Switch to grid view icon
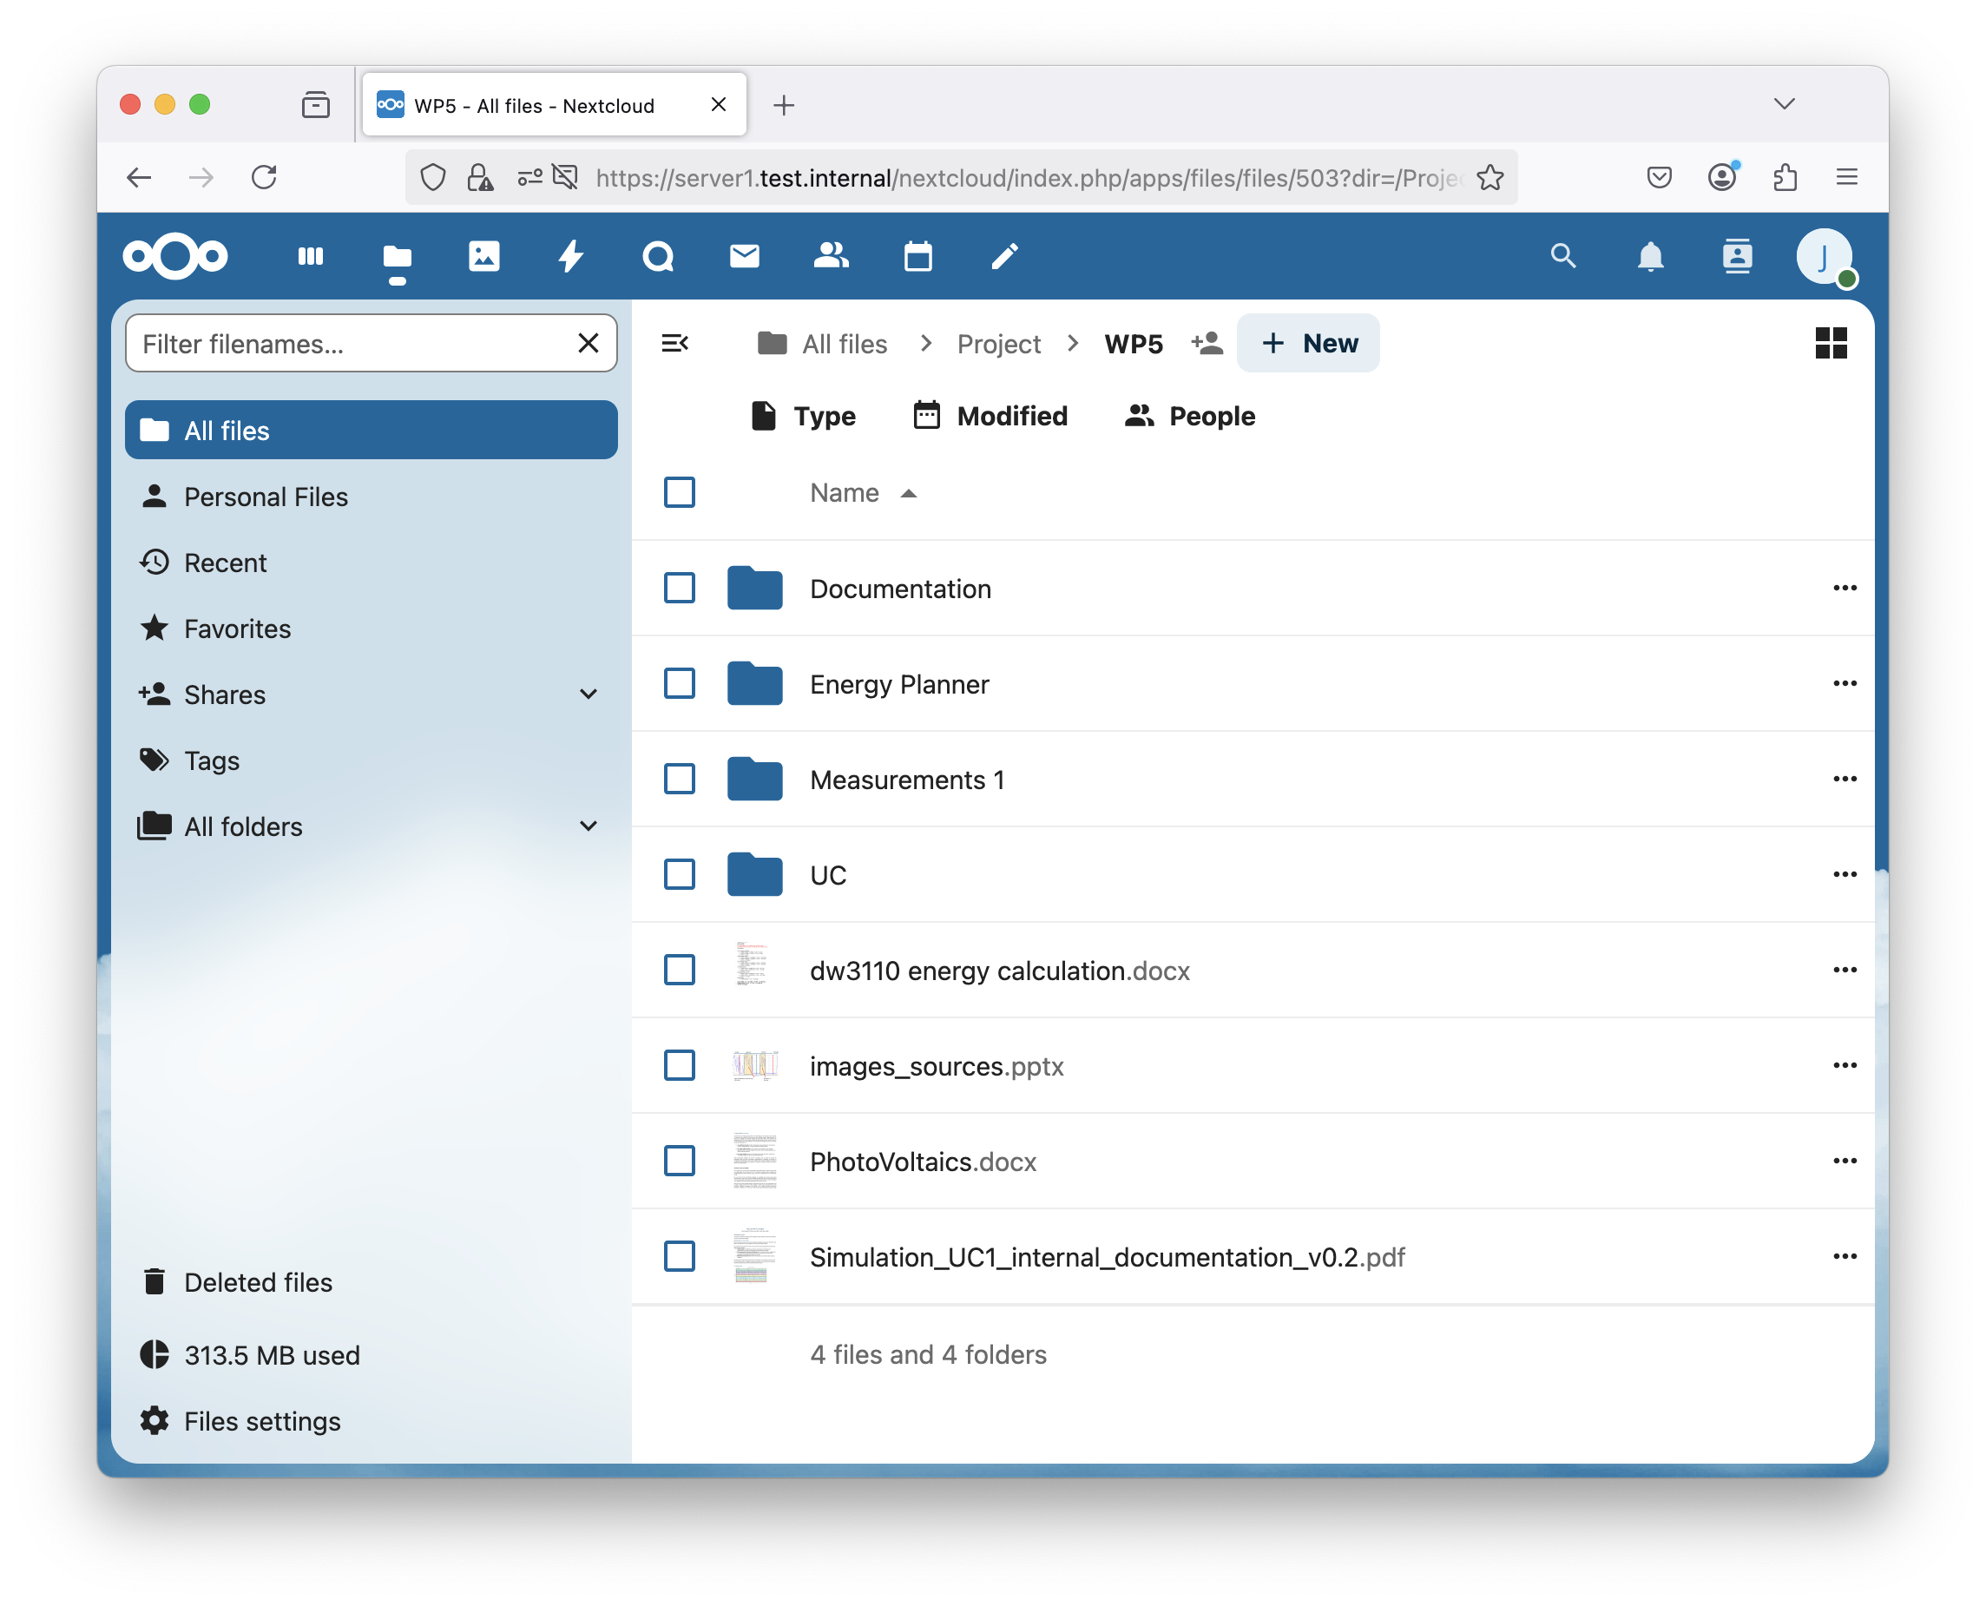This screenshot has width=1986, height=1606. click(1830, 343)
